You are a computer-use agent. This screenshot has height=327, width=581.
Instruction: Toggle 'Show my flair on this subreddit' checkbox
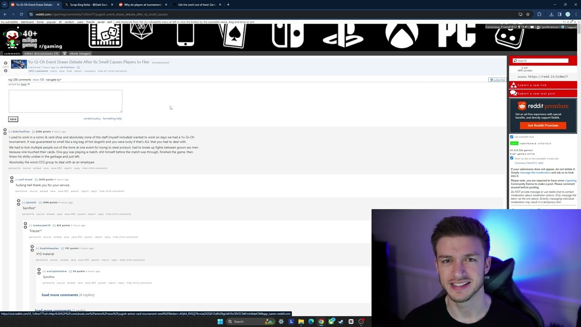[512, 158]
